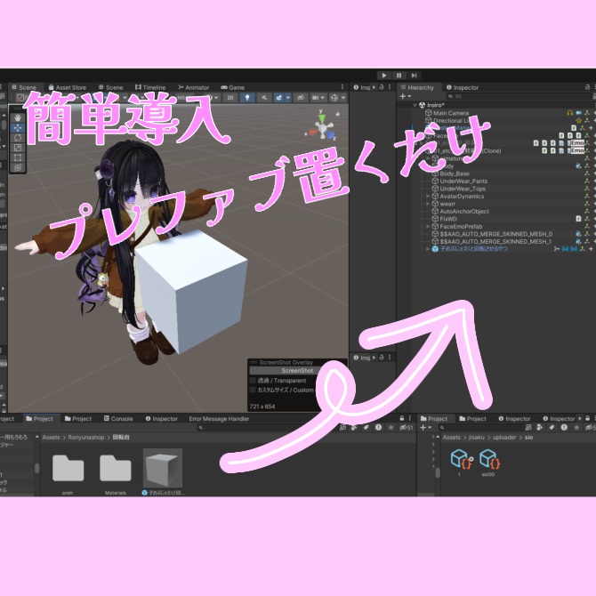Click the Step forward button
596x596 pixels.
tap(414, 76)
